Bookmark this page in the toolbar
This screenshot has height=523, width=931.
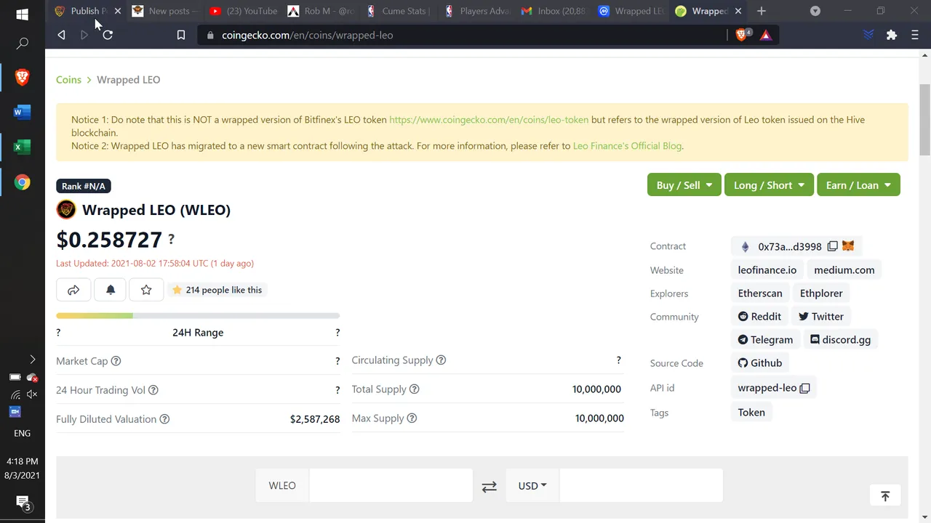click(x=181, y=35)
